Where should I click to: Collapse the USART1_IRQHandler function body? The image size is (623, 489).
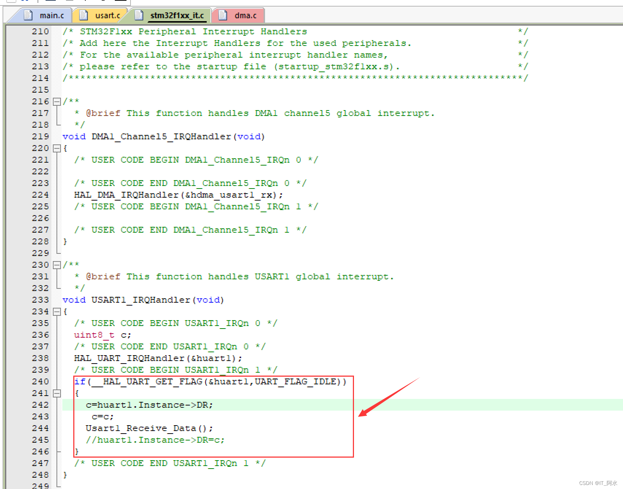[57, 311]
